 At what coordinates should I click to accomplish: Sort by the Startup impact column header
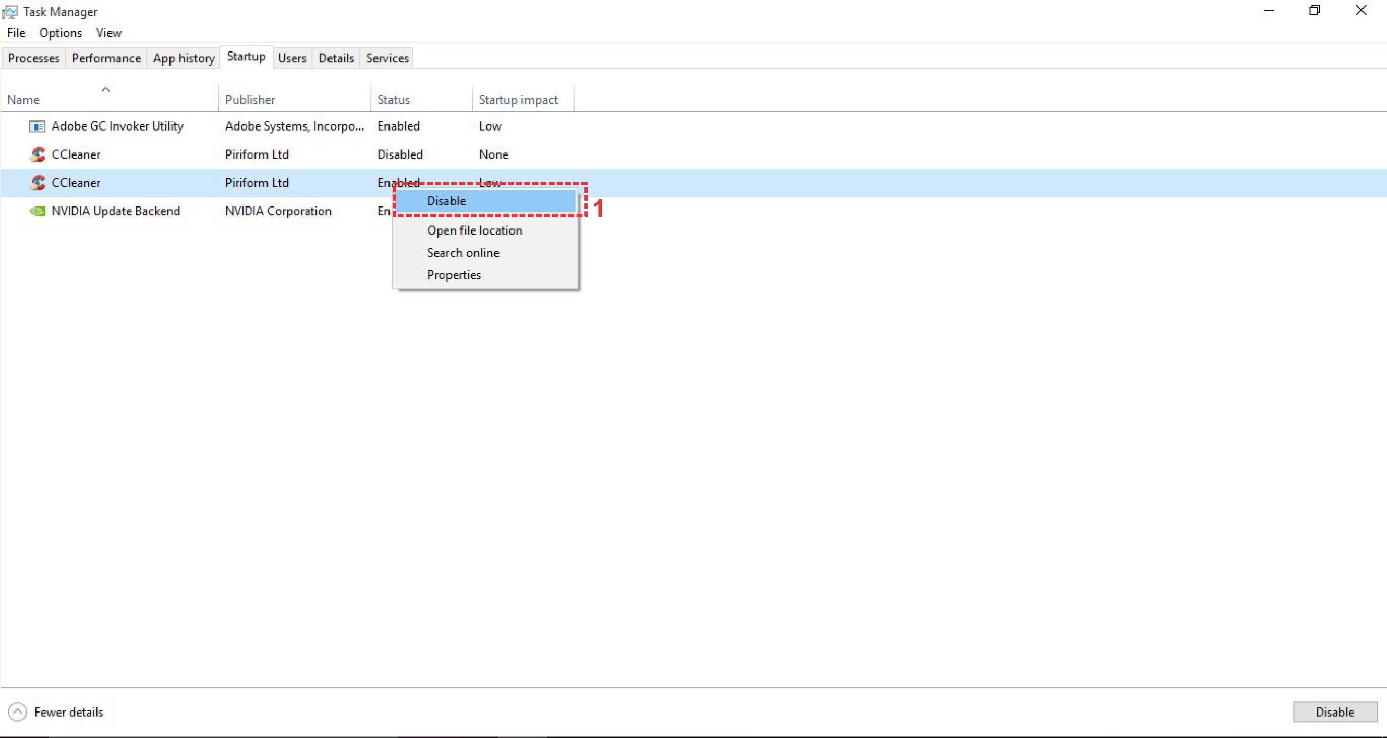518,99
